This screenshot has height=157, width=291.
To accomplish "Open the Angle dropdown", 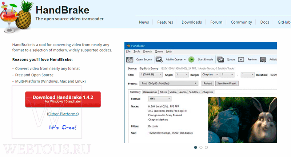I will click(x=182, y=75).
